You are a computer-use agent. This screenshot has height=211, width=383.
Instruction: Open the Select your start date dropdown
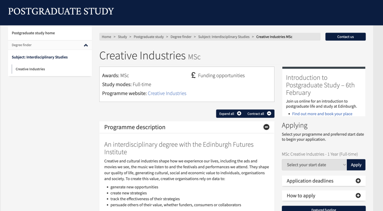click(x=314, y=165)
